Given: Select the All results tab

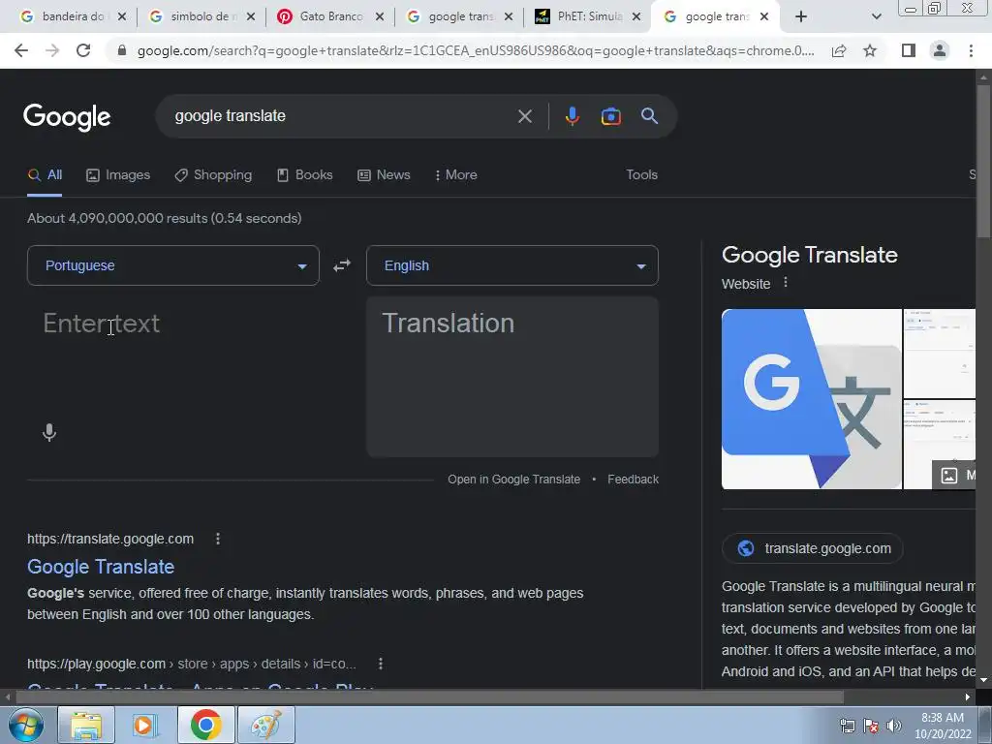Looking at the screenshot, I should coord(45,175).
